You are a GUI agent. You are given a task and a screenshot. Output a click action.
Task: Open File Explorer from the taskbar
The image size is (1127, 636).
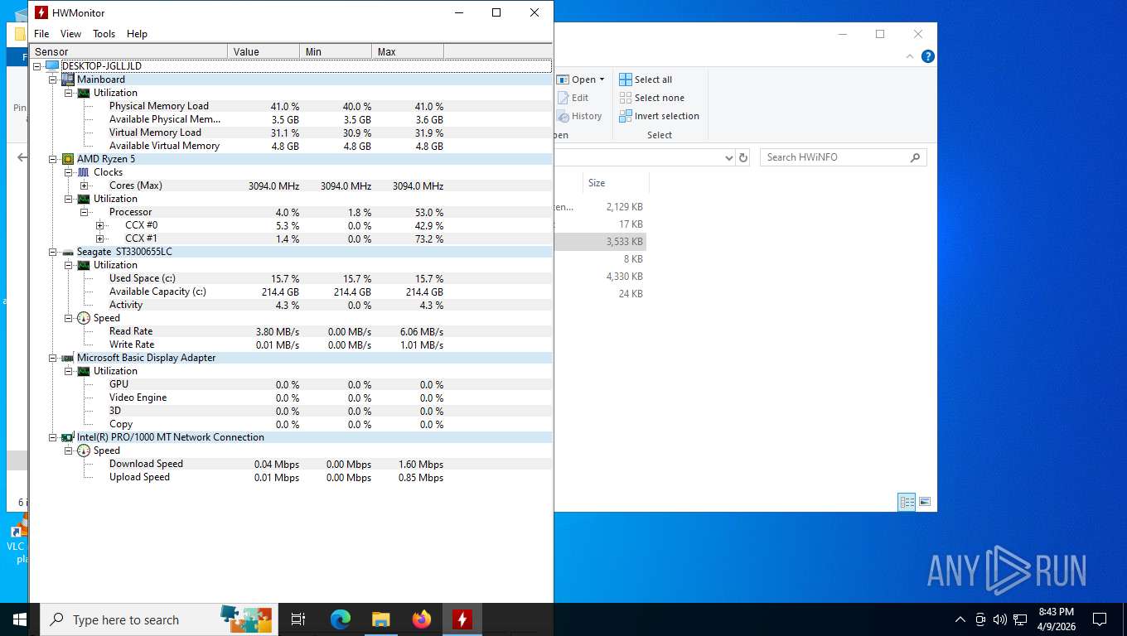pos(381,619)
